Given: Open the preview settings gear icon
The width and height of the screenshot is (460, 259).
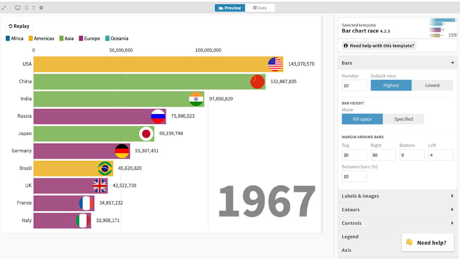Looking at the screenshot, I should coord(41,8).
